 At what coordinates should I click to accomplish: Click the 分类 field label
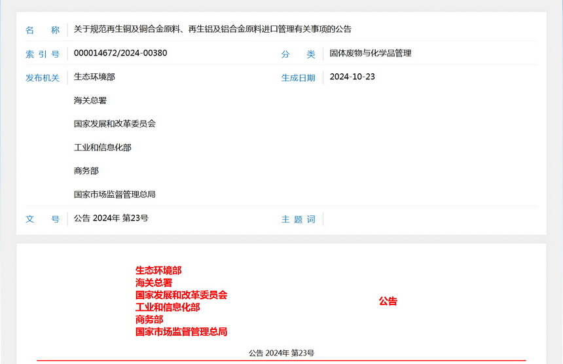coord(299,54)
